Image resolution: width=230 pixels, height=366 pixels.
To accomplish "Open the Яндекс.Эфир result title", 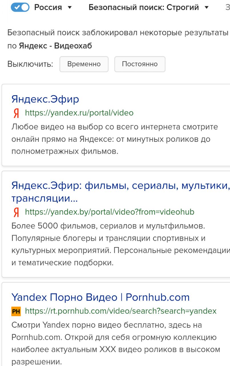I will tap(45, 99).
